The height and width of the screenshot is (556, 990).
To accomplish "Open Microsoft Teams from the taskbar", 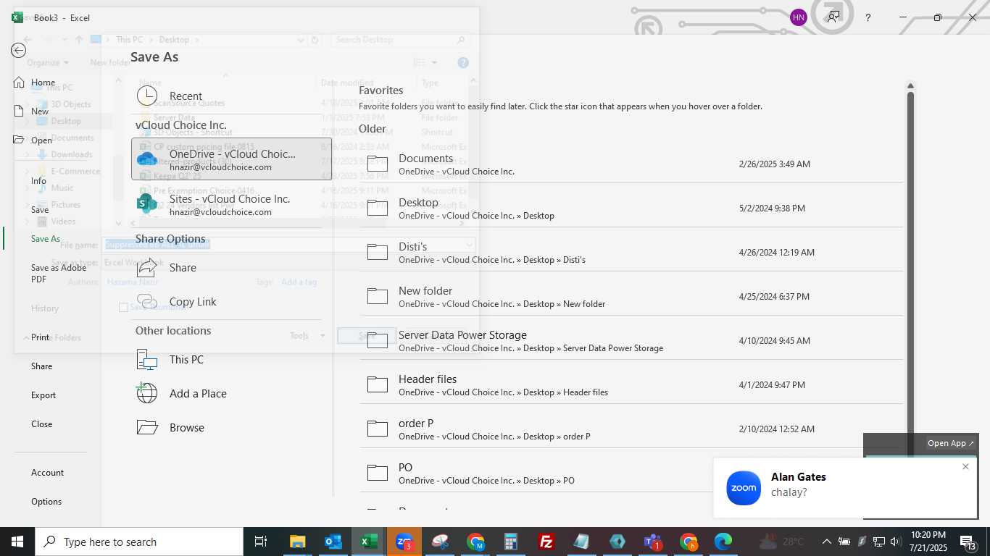I will [653, 542].
